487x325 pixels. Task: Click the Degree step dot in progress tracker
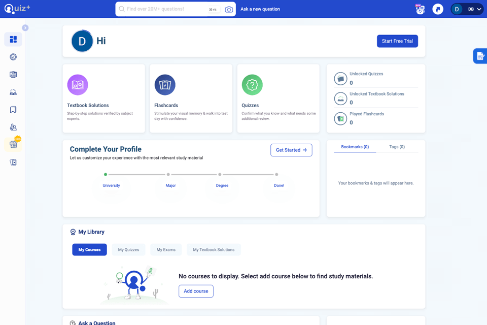[220, 175]
